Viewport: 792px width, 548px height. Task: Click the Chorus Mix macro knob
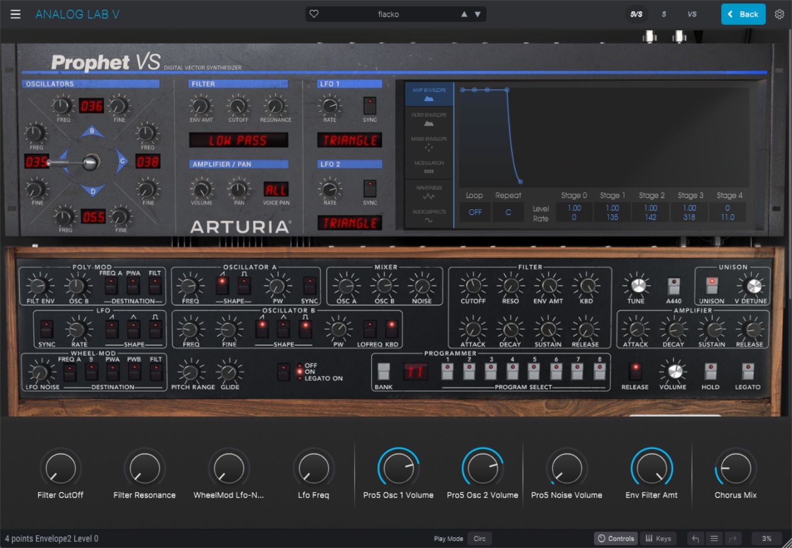[735, 468]
